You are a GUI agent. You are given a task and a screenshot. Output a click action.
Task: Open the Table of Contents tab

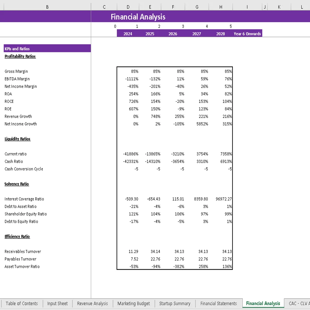click(x=22, y=303)
